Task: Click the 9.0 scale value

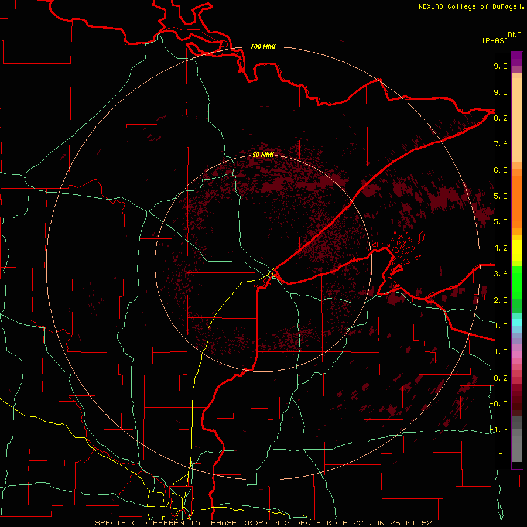Action: point(501,92)
